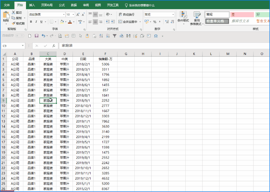
Task: Click the 复制 copy button
Action: (x=17, y=18)
